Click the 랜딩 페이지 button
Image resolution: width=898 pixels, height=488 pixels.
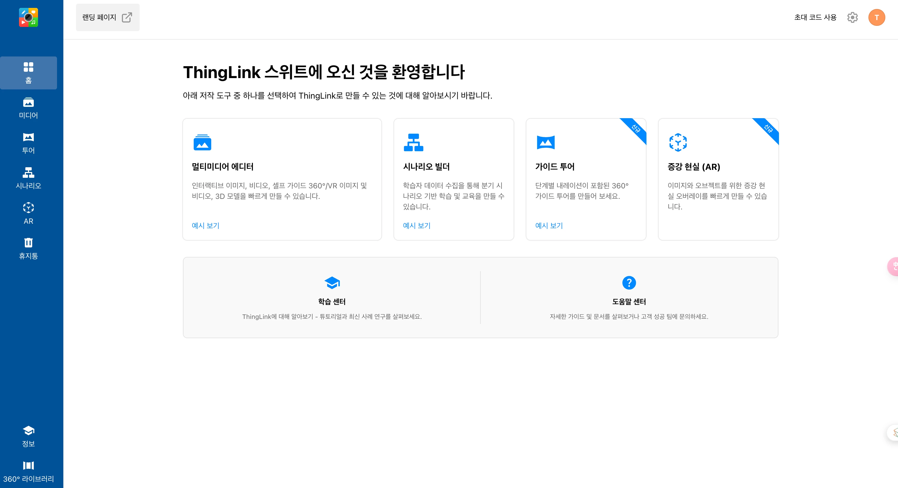pos(108,17)
